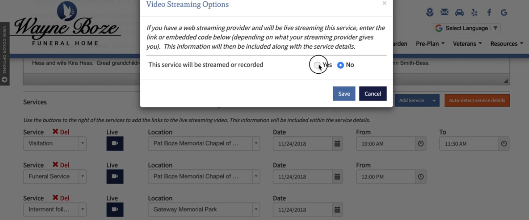
Task: Open the Resources menu
Action: [506, 44]
